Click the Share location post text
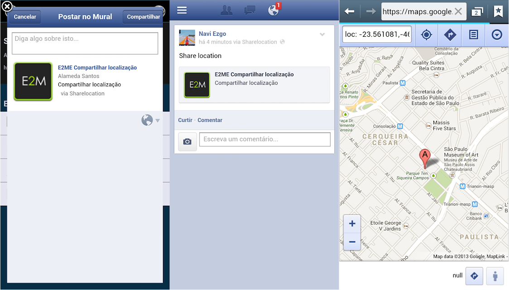The width and height of the screenshot is (509, 290). [200, 56]
